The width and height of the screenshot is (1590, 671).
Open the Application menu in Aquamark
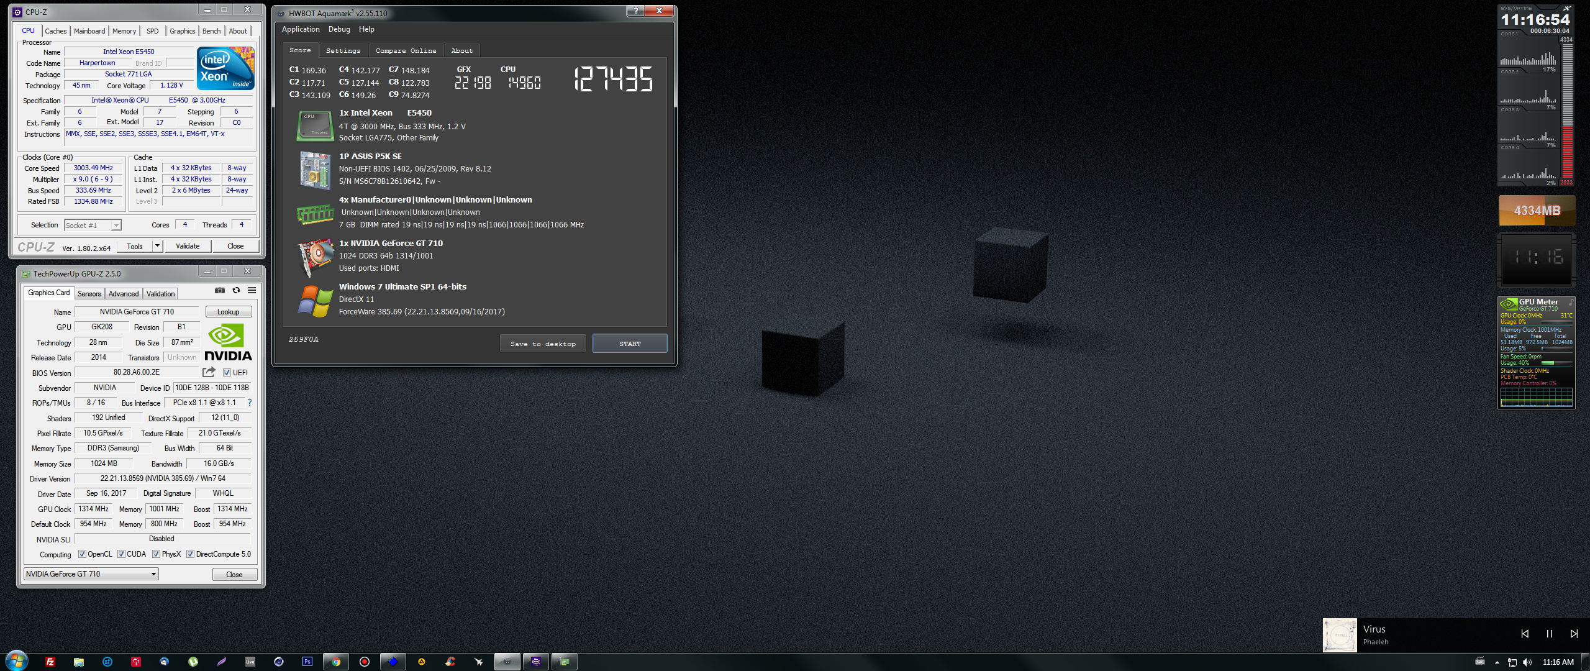coord(301,29)
